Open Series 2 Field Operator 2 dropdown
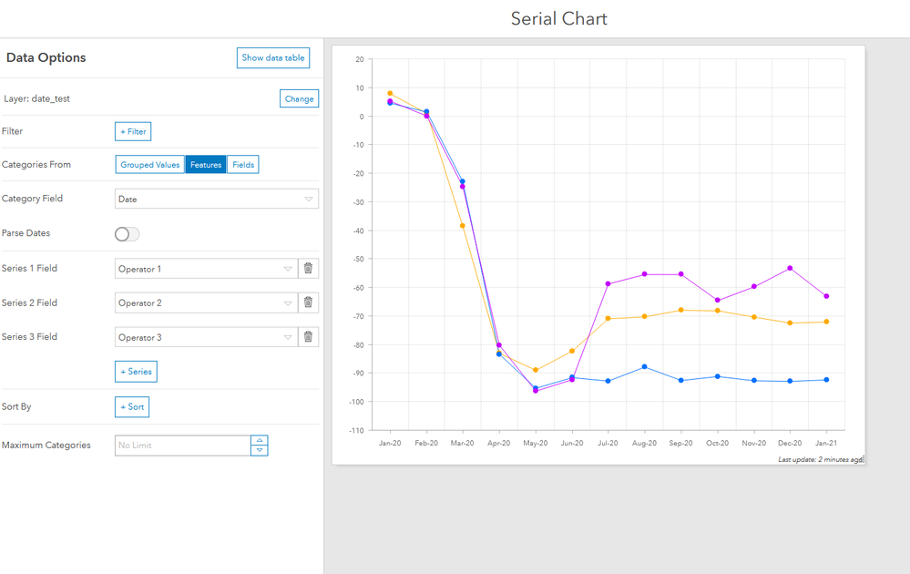Screen dimensions: 910x574 click(x=206, y=302)
